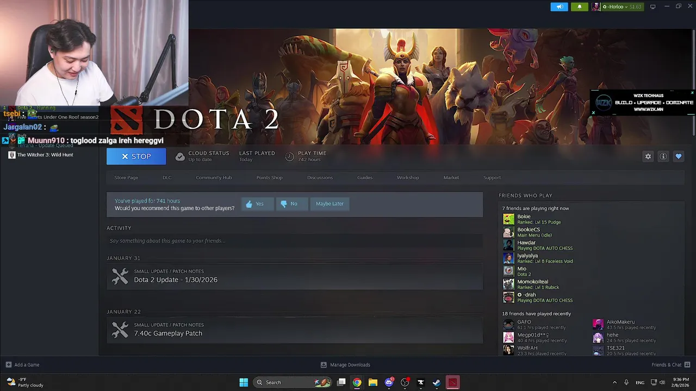
Task: Click Maybe Later button
Action: coord(330,204)
